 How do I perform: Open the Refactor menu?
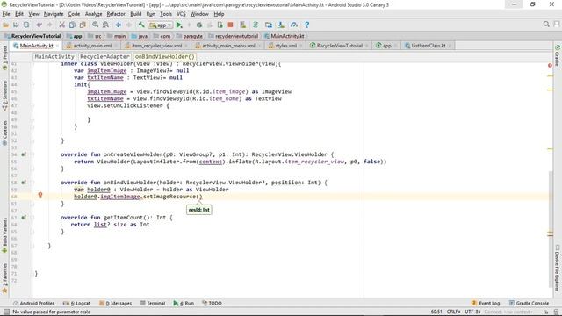point(116,14)
